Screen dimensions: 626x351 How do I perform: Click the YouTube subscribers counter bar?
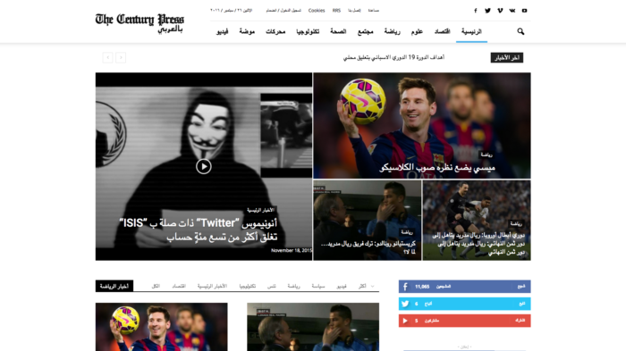point(464,321)
